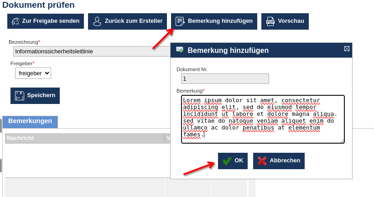Viewport: 374px width, 197px height.
Task: Switch to the Bemerkungen tab
Action: [x=30, y=121]
